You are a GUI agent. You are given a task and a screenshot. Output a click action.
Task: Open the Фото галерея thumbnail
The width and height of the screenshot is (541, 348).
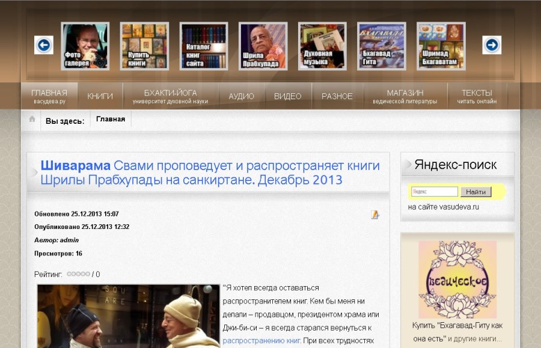[x=85, y=46]
